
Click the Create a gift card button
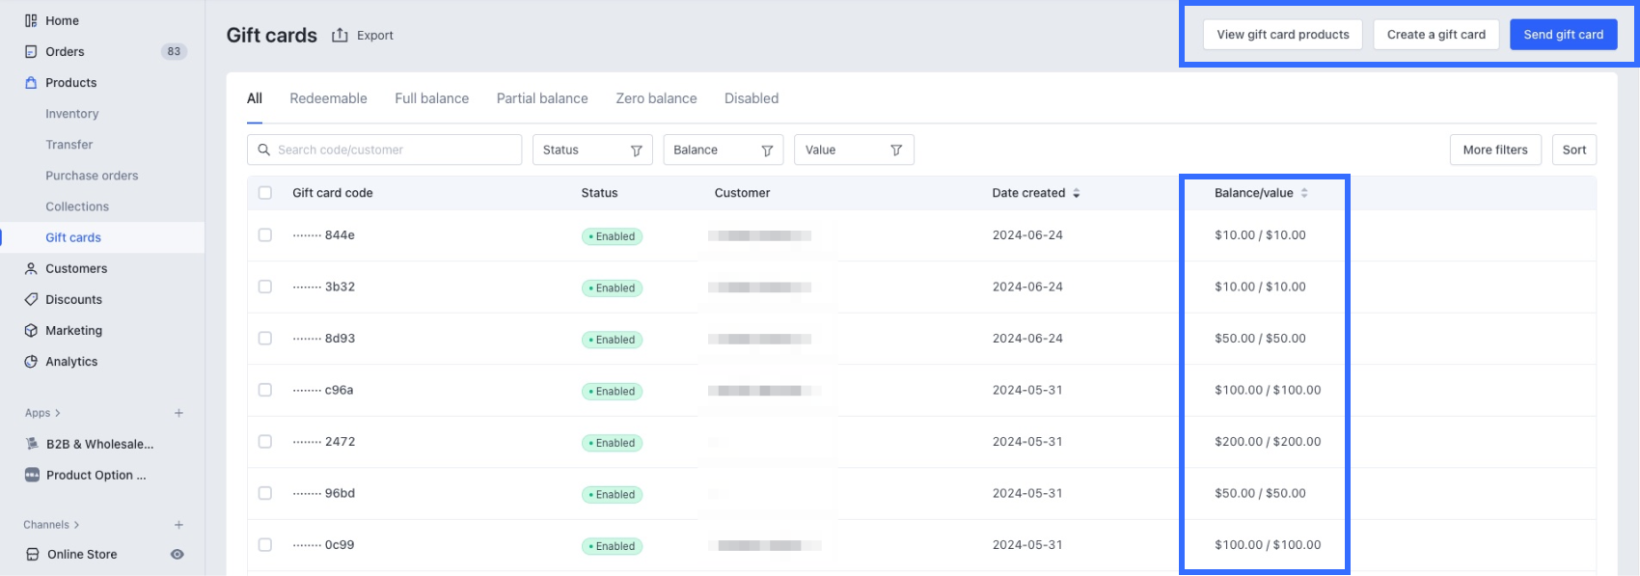click(1435, 35)
